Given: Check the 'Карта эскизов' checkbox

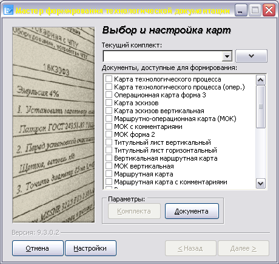Looking at the screenshot, I should [x=109, y=103].
